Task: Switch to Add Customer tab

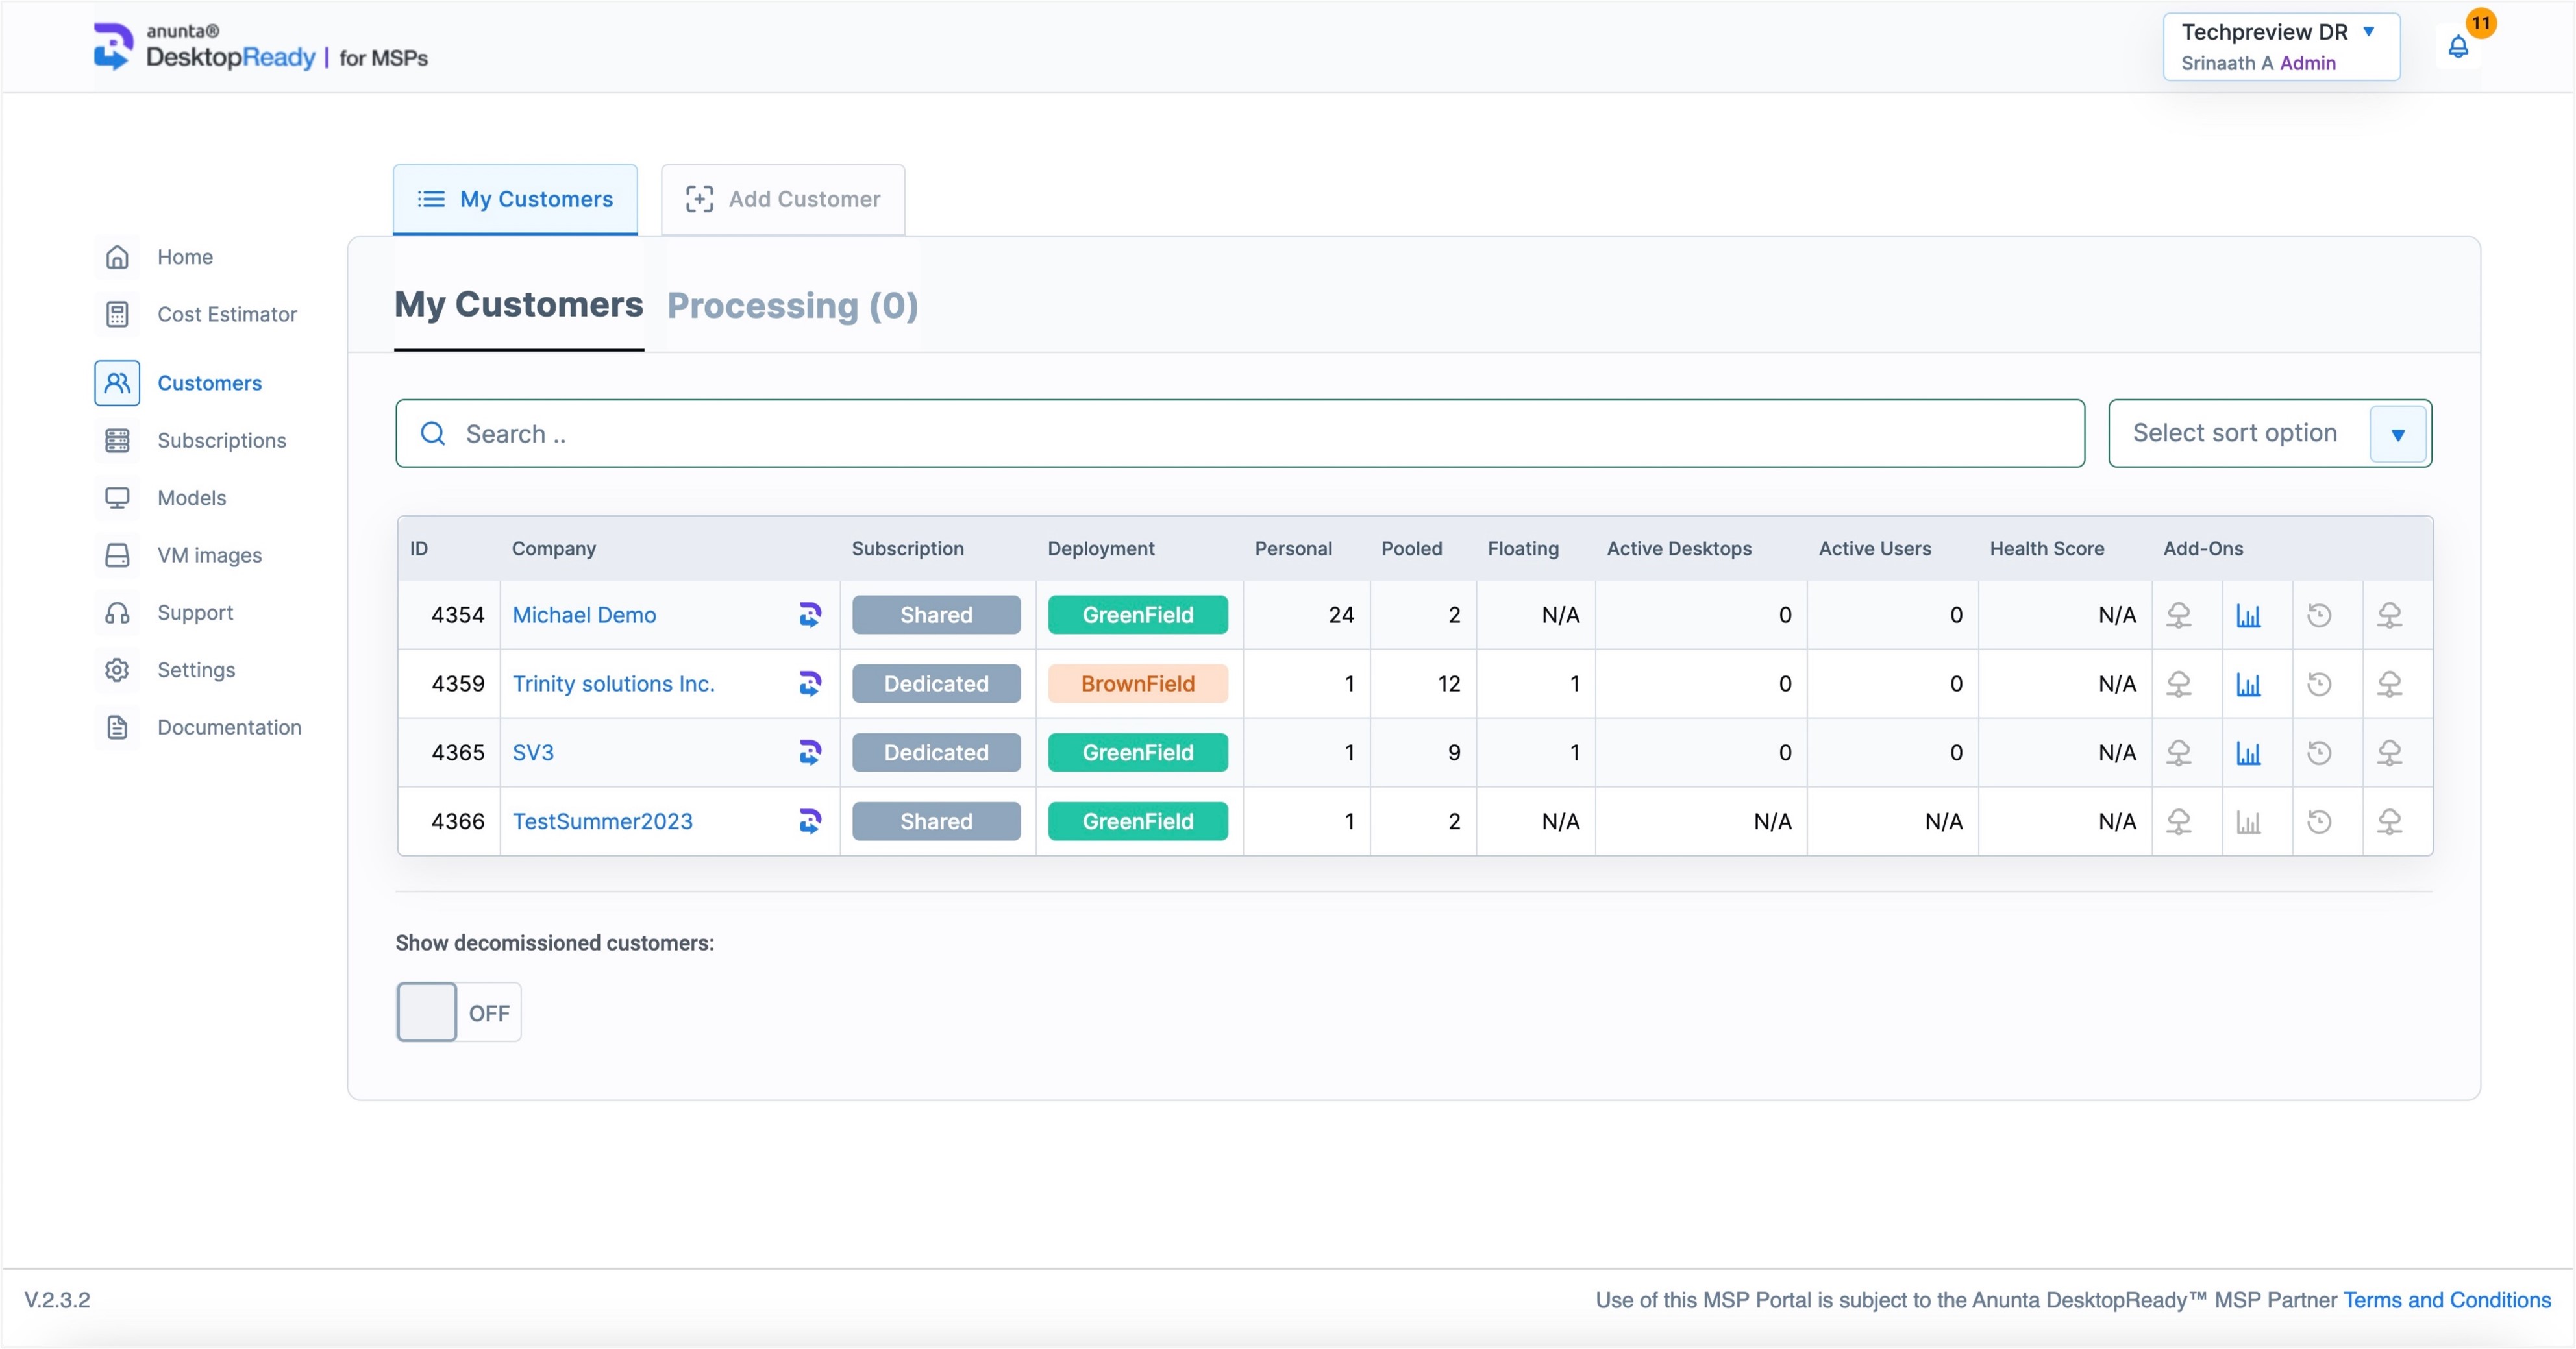Action: [783, 200]
